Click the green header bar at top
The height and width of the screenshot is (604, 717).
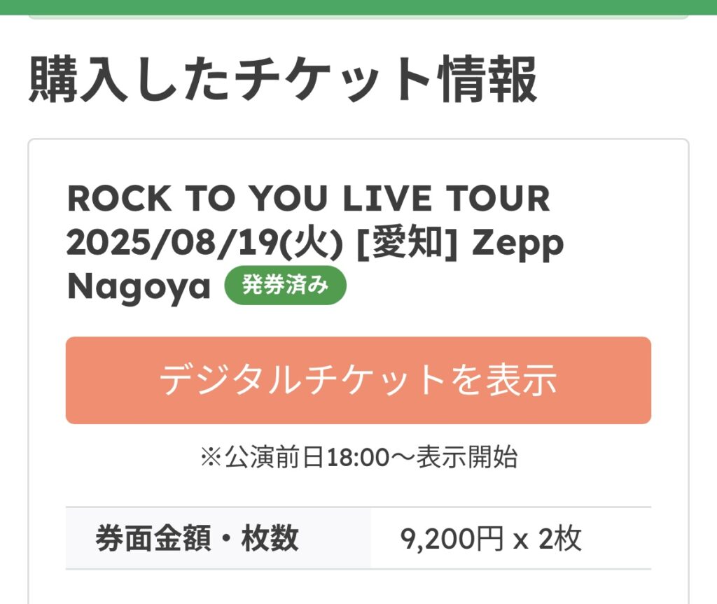(358, 7)
